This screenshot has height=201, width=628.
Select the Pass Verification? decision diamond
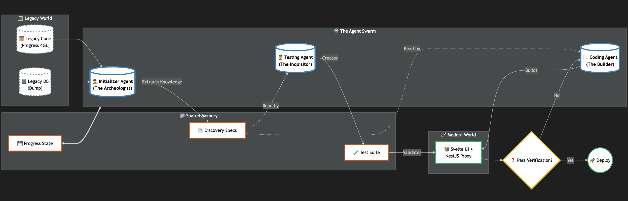pyautogui.click(x=531, y=160)
